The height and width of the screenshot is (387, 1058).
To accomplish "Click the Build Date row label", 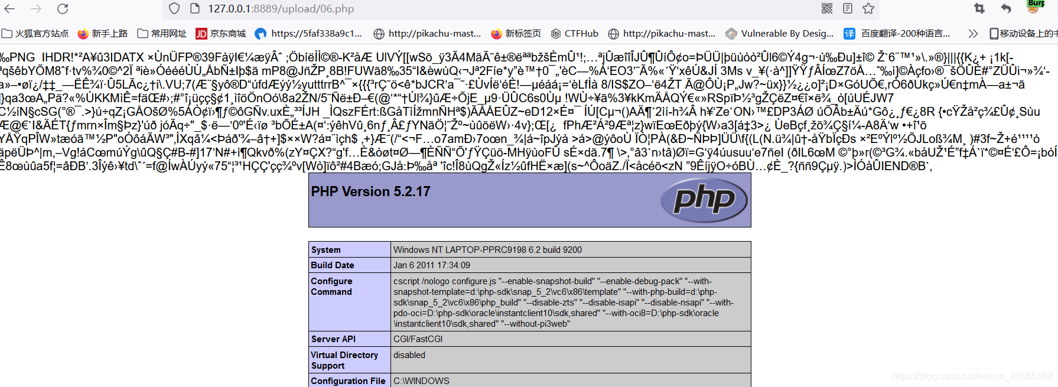I will (333, 265).
